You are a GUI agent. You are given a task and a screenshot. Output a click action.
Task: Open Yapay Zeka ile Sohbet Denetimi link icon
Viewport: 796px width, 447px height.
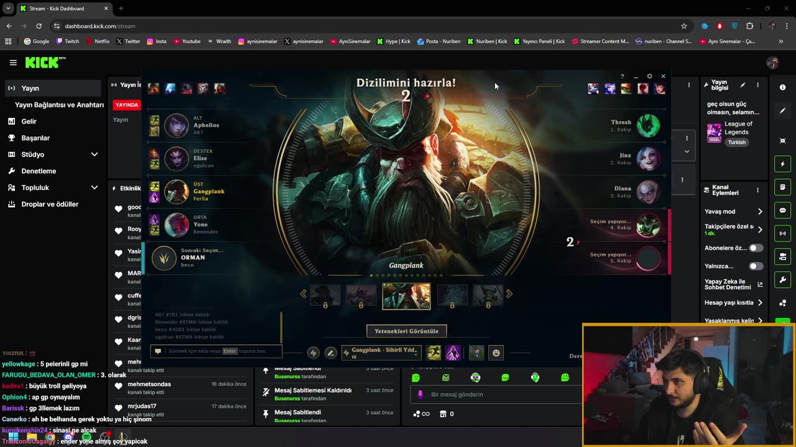pyautogui.click(x=759, y=285)
